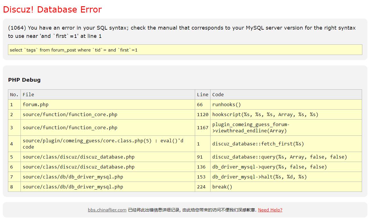Select the forum.php file cell
Screen dimensions: 370x218
pyautogui.click(x=108, y=104)
